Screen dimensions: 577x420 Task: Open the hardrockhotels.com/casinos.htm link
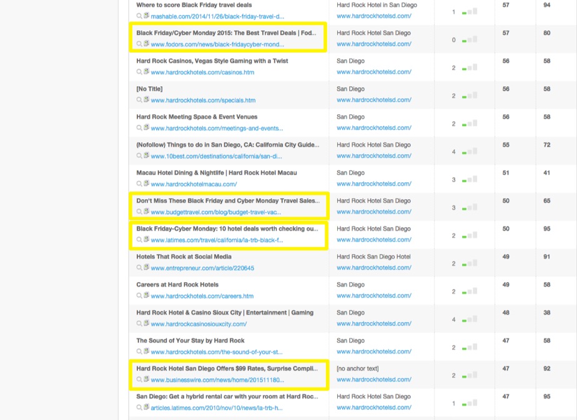click(202, 72)
